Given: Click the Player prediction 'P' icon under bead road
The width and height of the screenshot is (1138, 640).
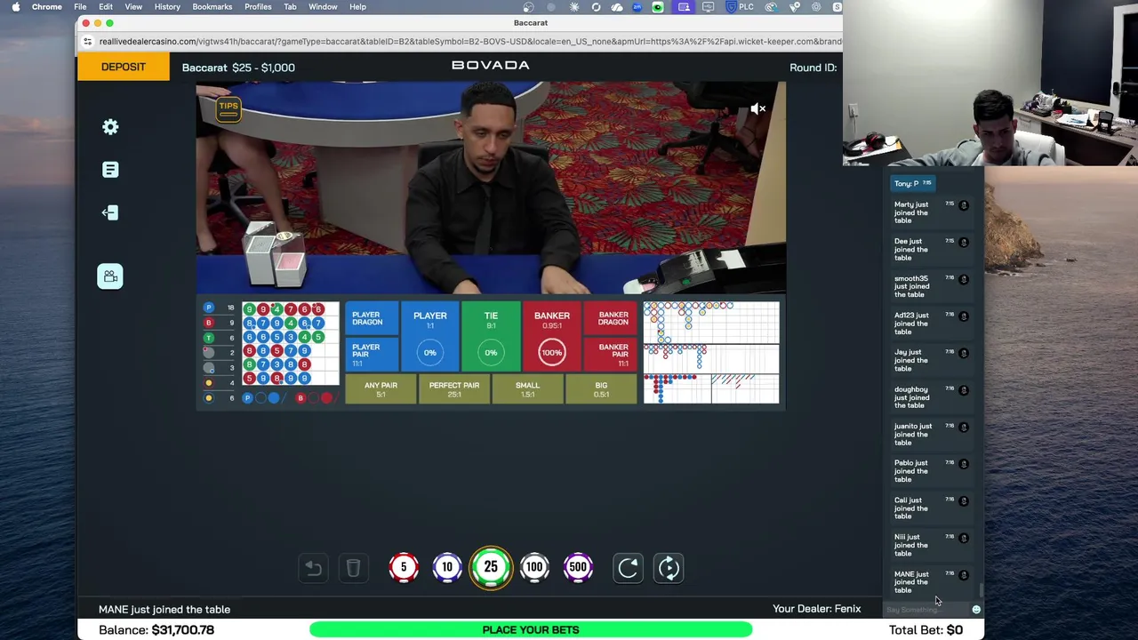Looking at the screenshot, I should [247, 398].
